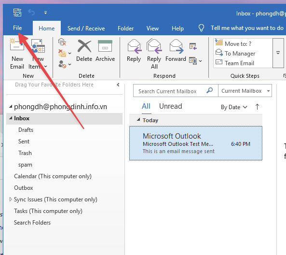Click the reply with Meeting icon
This screenshot has width=286, height=255.
point(193,46)
